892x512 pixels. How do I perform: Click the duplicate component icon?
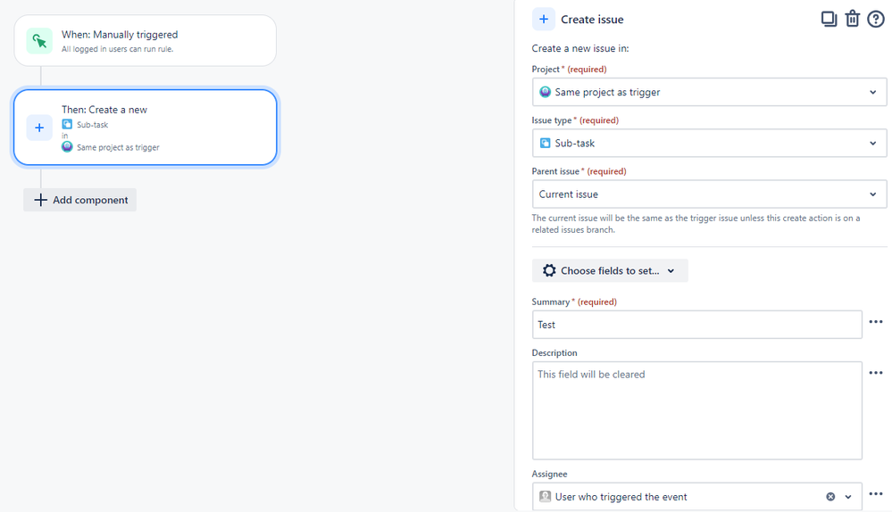(x=829, y=19)
